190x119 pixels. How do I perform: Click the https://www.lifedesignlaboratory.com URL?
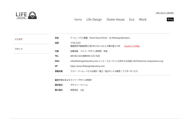87,66
